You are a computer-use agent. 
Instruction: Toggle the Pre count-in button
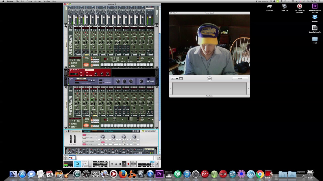(83, 163)
